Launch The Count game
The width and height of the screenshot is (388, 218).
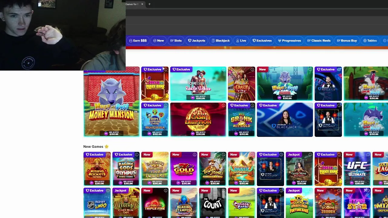213,203
